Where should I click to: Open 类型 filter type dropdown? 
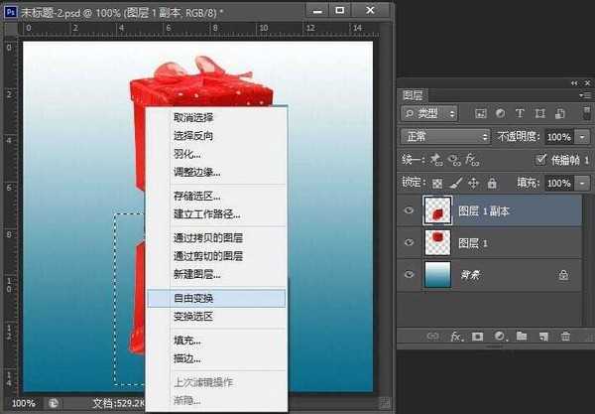point(429,113)
